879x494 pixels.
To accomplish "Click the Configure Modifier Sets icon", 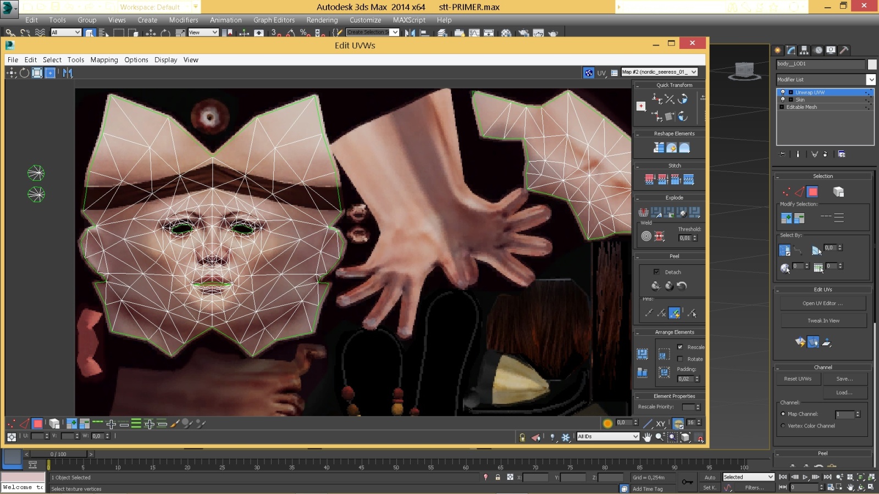I will (x=842, y=154).
